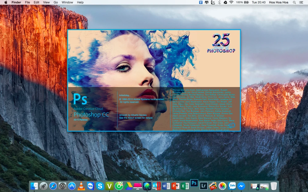This screenshot has width=308, height=192.
Task: Open the Window menu
Action: pos(67,2)
